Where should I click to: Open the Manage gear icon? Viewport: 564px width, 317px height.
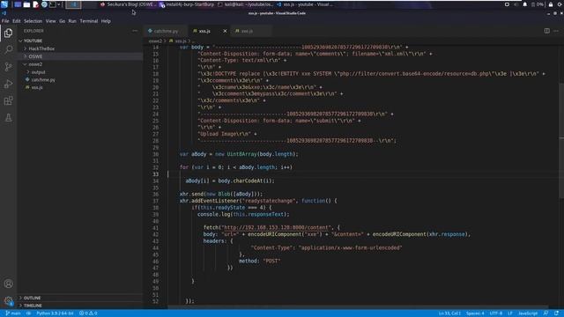coord(8,301)
